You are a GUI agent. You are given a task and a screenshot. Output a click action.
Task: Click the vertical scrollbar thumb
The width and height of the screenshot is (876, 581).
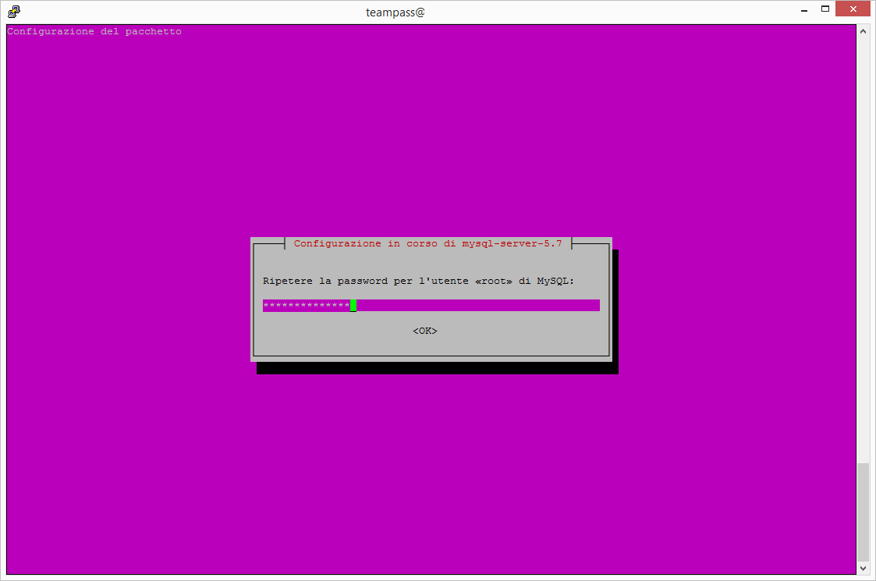864,512
